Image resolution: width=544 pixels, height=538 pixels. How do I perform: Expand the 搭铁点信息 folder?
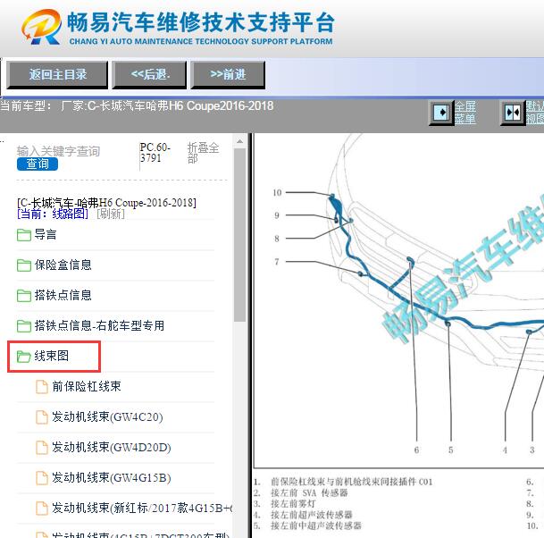[63, 296]
